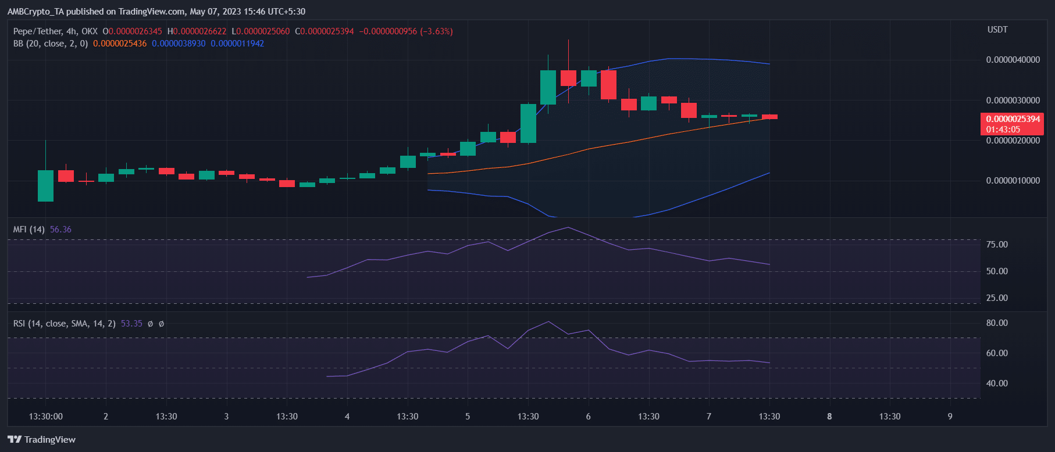Select the Pepe/Tether, 4h, OKX symbol label
Screen dimensions: 1055x452
55,31
